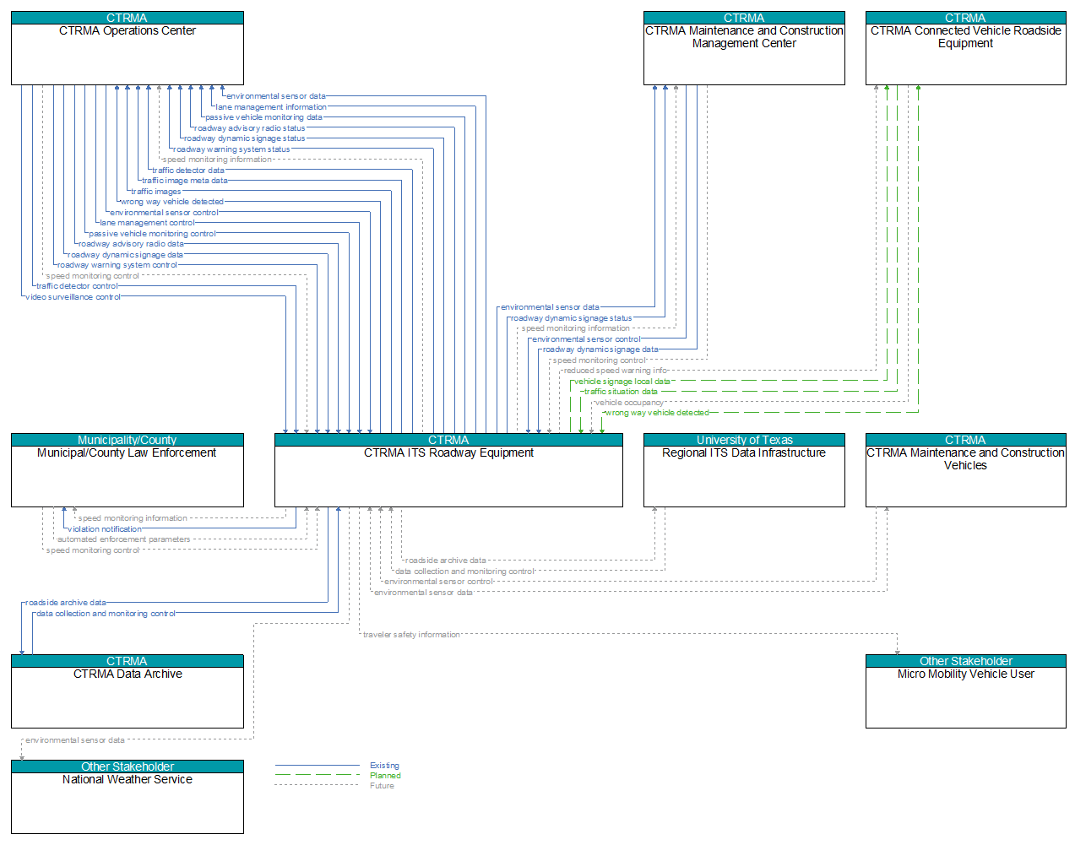This screenshot has width=1075, height=845.
Task: Open the CTRMA Connected Vehicle Roadside Equipment box
Action: click(x=965, y=48)
